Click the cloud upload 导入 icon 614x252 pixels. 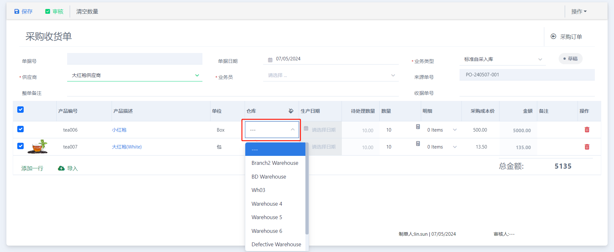[61, 168]
